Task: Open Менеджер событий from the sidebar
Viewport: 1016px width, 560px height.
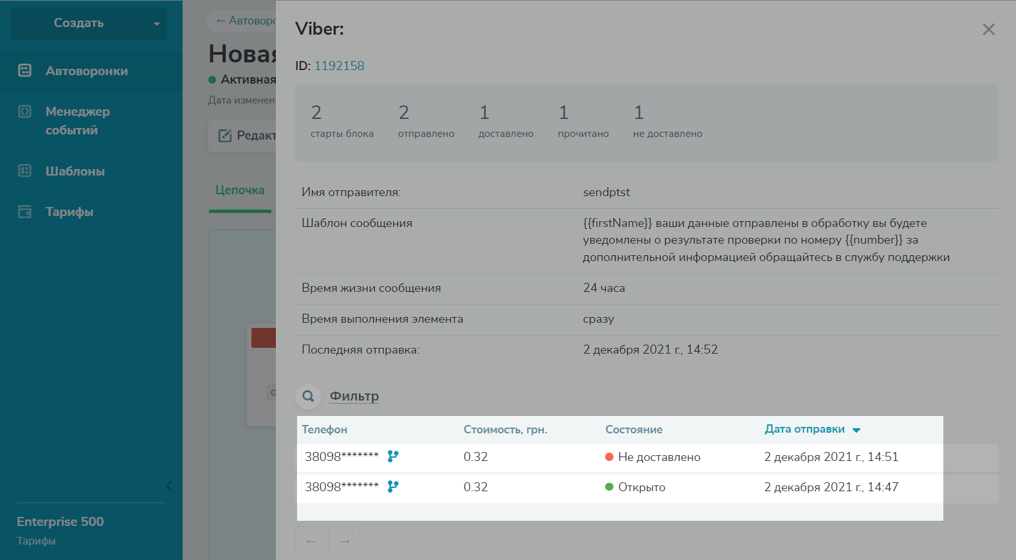Action: 77,121
